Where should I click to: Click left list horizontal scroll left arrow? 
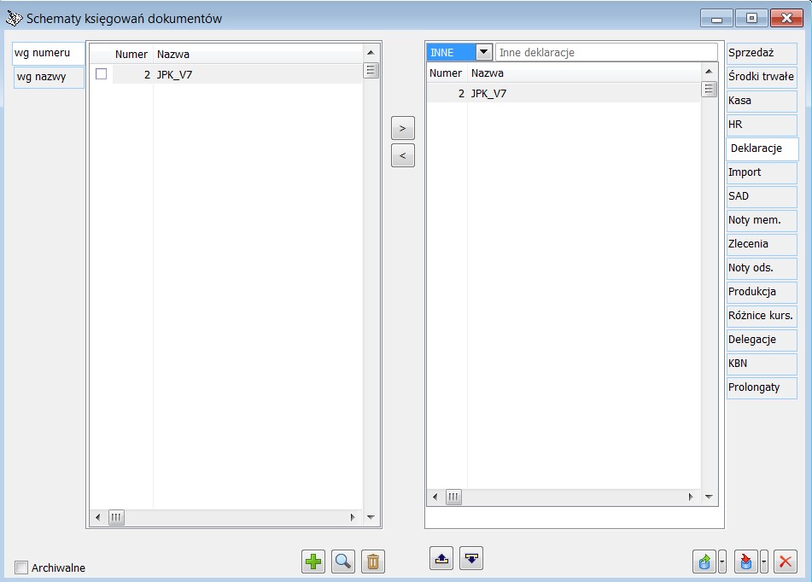(98, 517)
